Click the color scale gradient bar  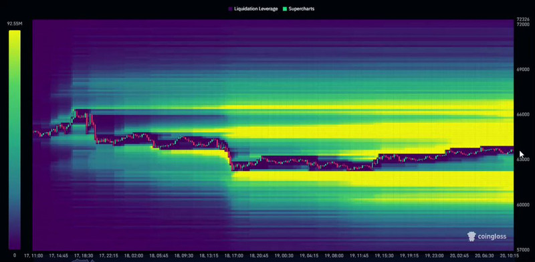[14, 140]
